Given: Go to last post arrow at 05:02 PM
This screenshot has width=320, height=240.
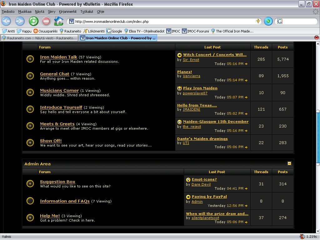Looking at the screenshot, I should tap(246, 114).
